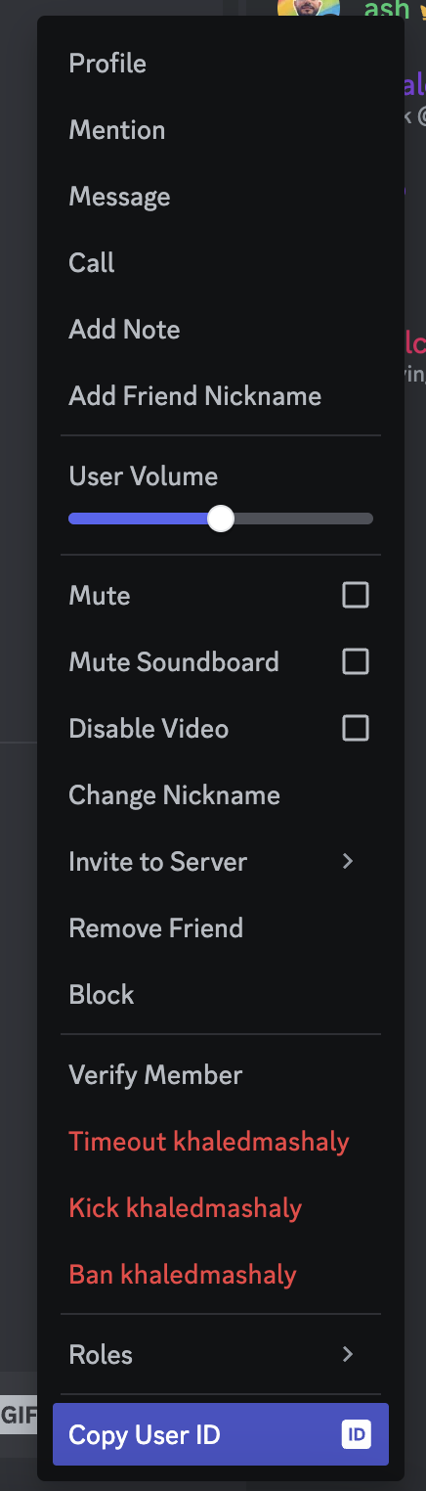Click the user avatar next to ash
The image size is (426, 1491).
[309, 10]
